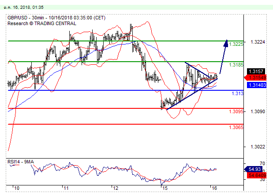
Task: Click the blue upward forecast arrow
Action: tap(224, 56)
